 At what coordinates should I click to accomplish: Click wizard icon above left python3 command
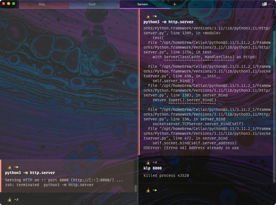point(10,167)
